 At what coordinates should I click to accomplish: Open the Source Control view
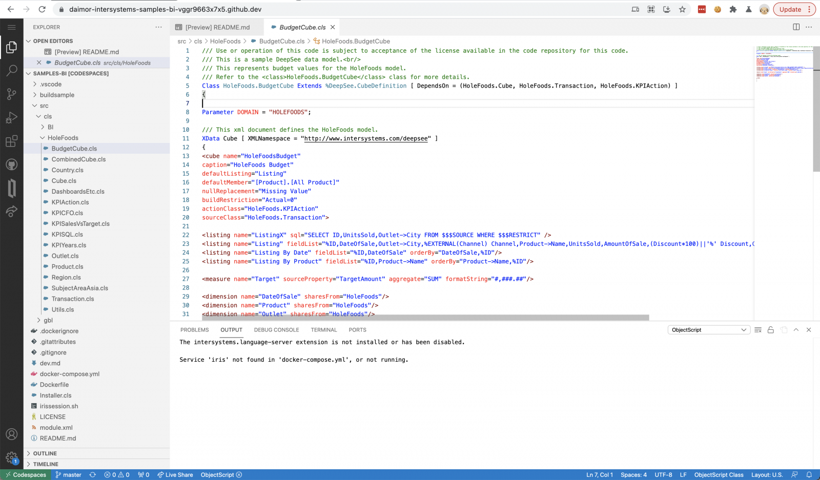pos(11,94)
